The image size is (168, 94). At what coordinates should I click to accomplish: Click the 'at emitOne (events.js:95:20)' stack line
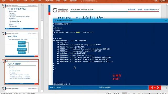(71, 53)
